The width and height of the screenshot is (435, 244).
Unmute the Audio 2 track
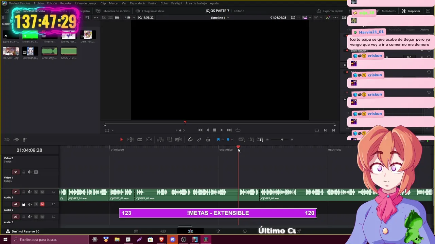pos(42,204)
